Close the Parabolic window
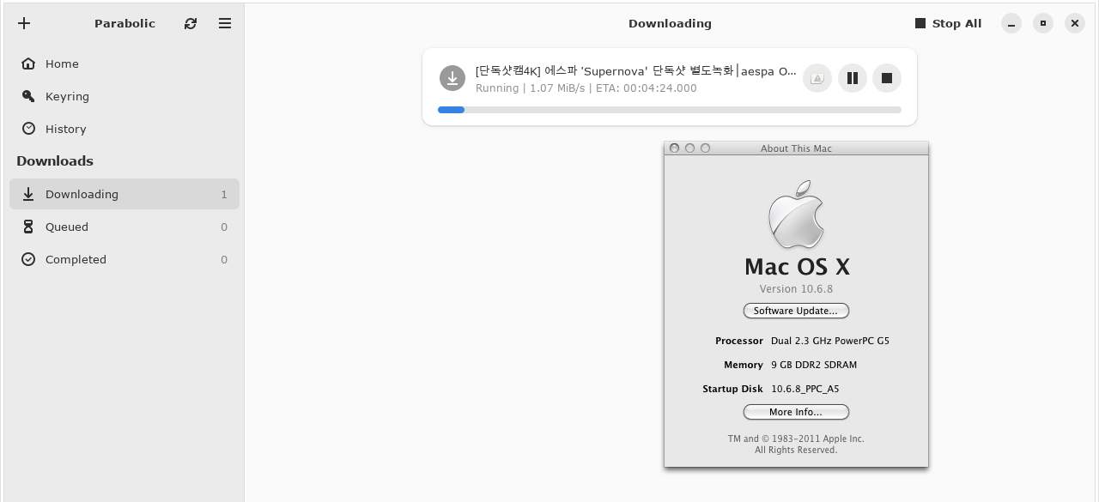This screenshot has width=1099, height=502. pyautogui.click(x=1075, y=24)
